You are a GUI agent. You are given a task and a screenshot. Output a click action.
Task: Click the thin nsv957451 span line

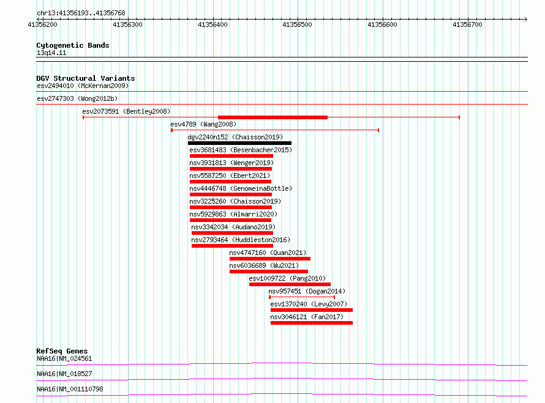tap(302, 297)
